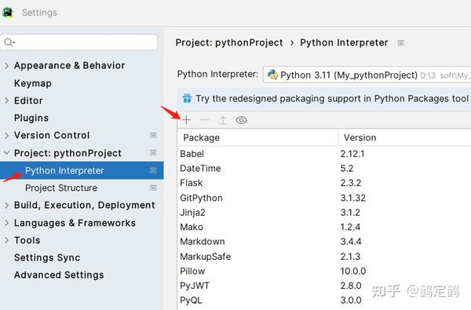Open the Keymap settings page
The width and height of the screenshot is (471, 310).
point(33,83)
